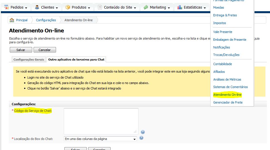Image resolution: width=270 pixels, height=150 pixels.
Task: Expand the Marketing menu arrow
Action: coord(169,8)
